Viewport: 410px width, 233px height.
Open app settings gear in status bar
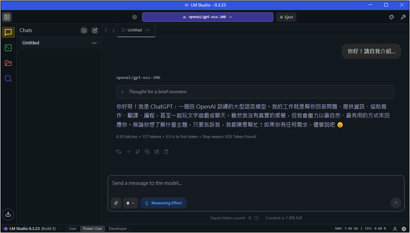pyautogui.click(x=404, y=229)
